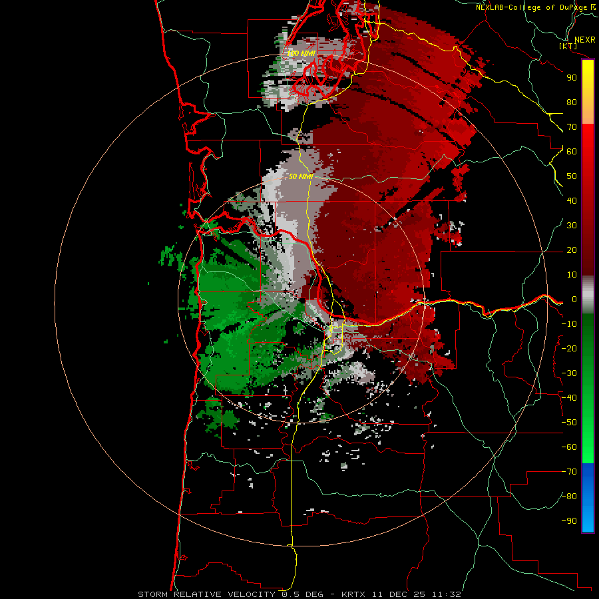
Task: Click the -20 value on velocity scale
Action: coord(569,348)
